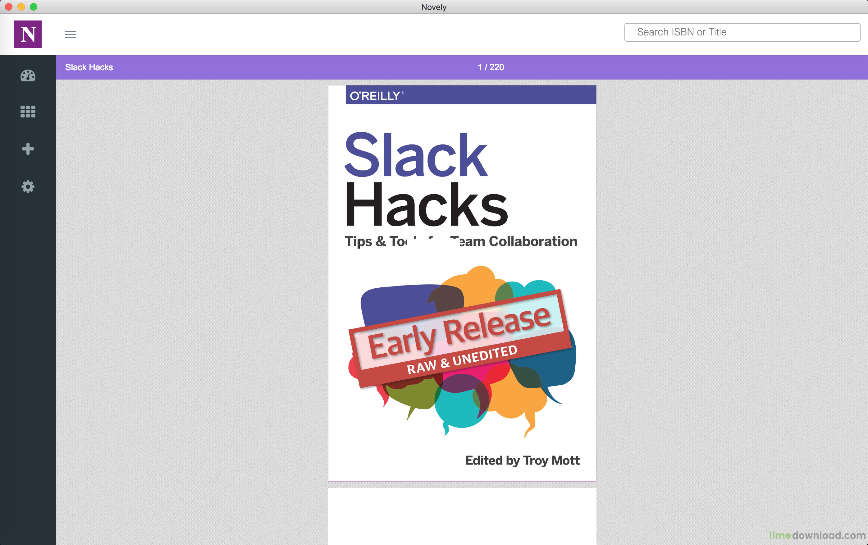The image size is (868, 545).
Task: Maximize the window with green button
Action: [34, 7]
